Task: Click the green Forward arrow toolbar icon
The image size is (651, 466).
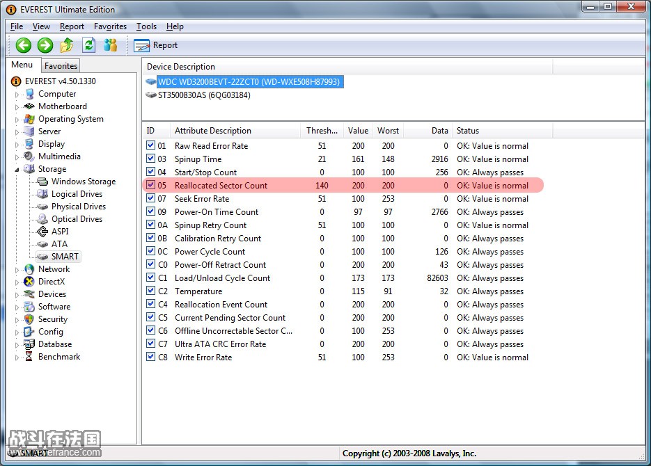Action: 45,45
